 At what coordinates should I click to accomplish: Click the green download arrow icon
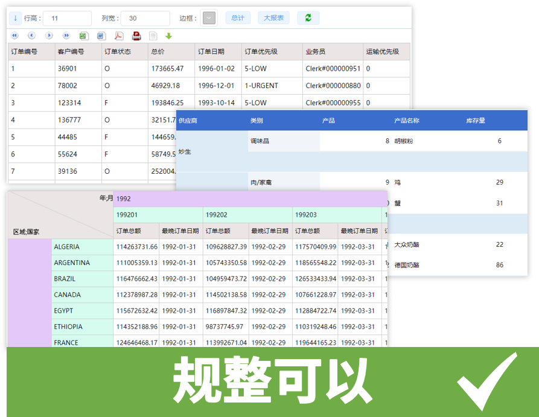click(168, 36)
